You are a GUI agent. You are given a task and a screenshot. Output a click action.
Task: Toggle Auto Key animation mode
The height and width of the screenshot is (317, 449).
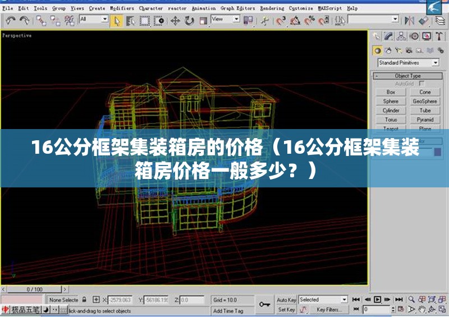coord(286,300)
